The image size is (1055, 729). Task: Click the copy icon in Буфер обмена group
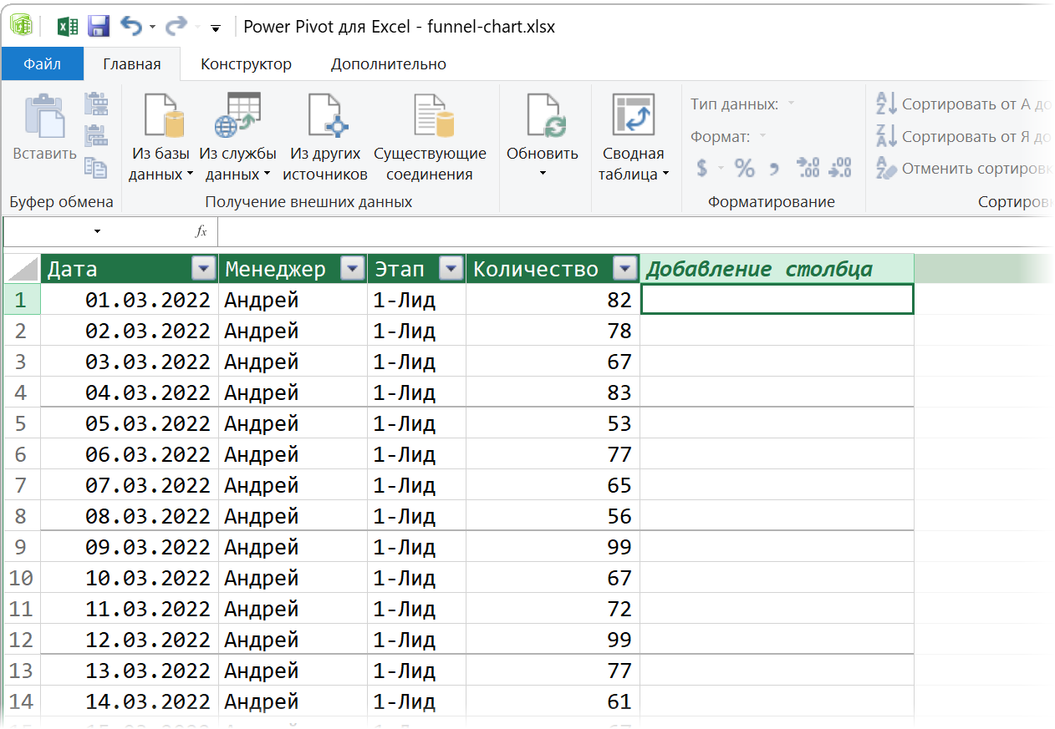click(x=96, y=168)
